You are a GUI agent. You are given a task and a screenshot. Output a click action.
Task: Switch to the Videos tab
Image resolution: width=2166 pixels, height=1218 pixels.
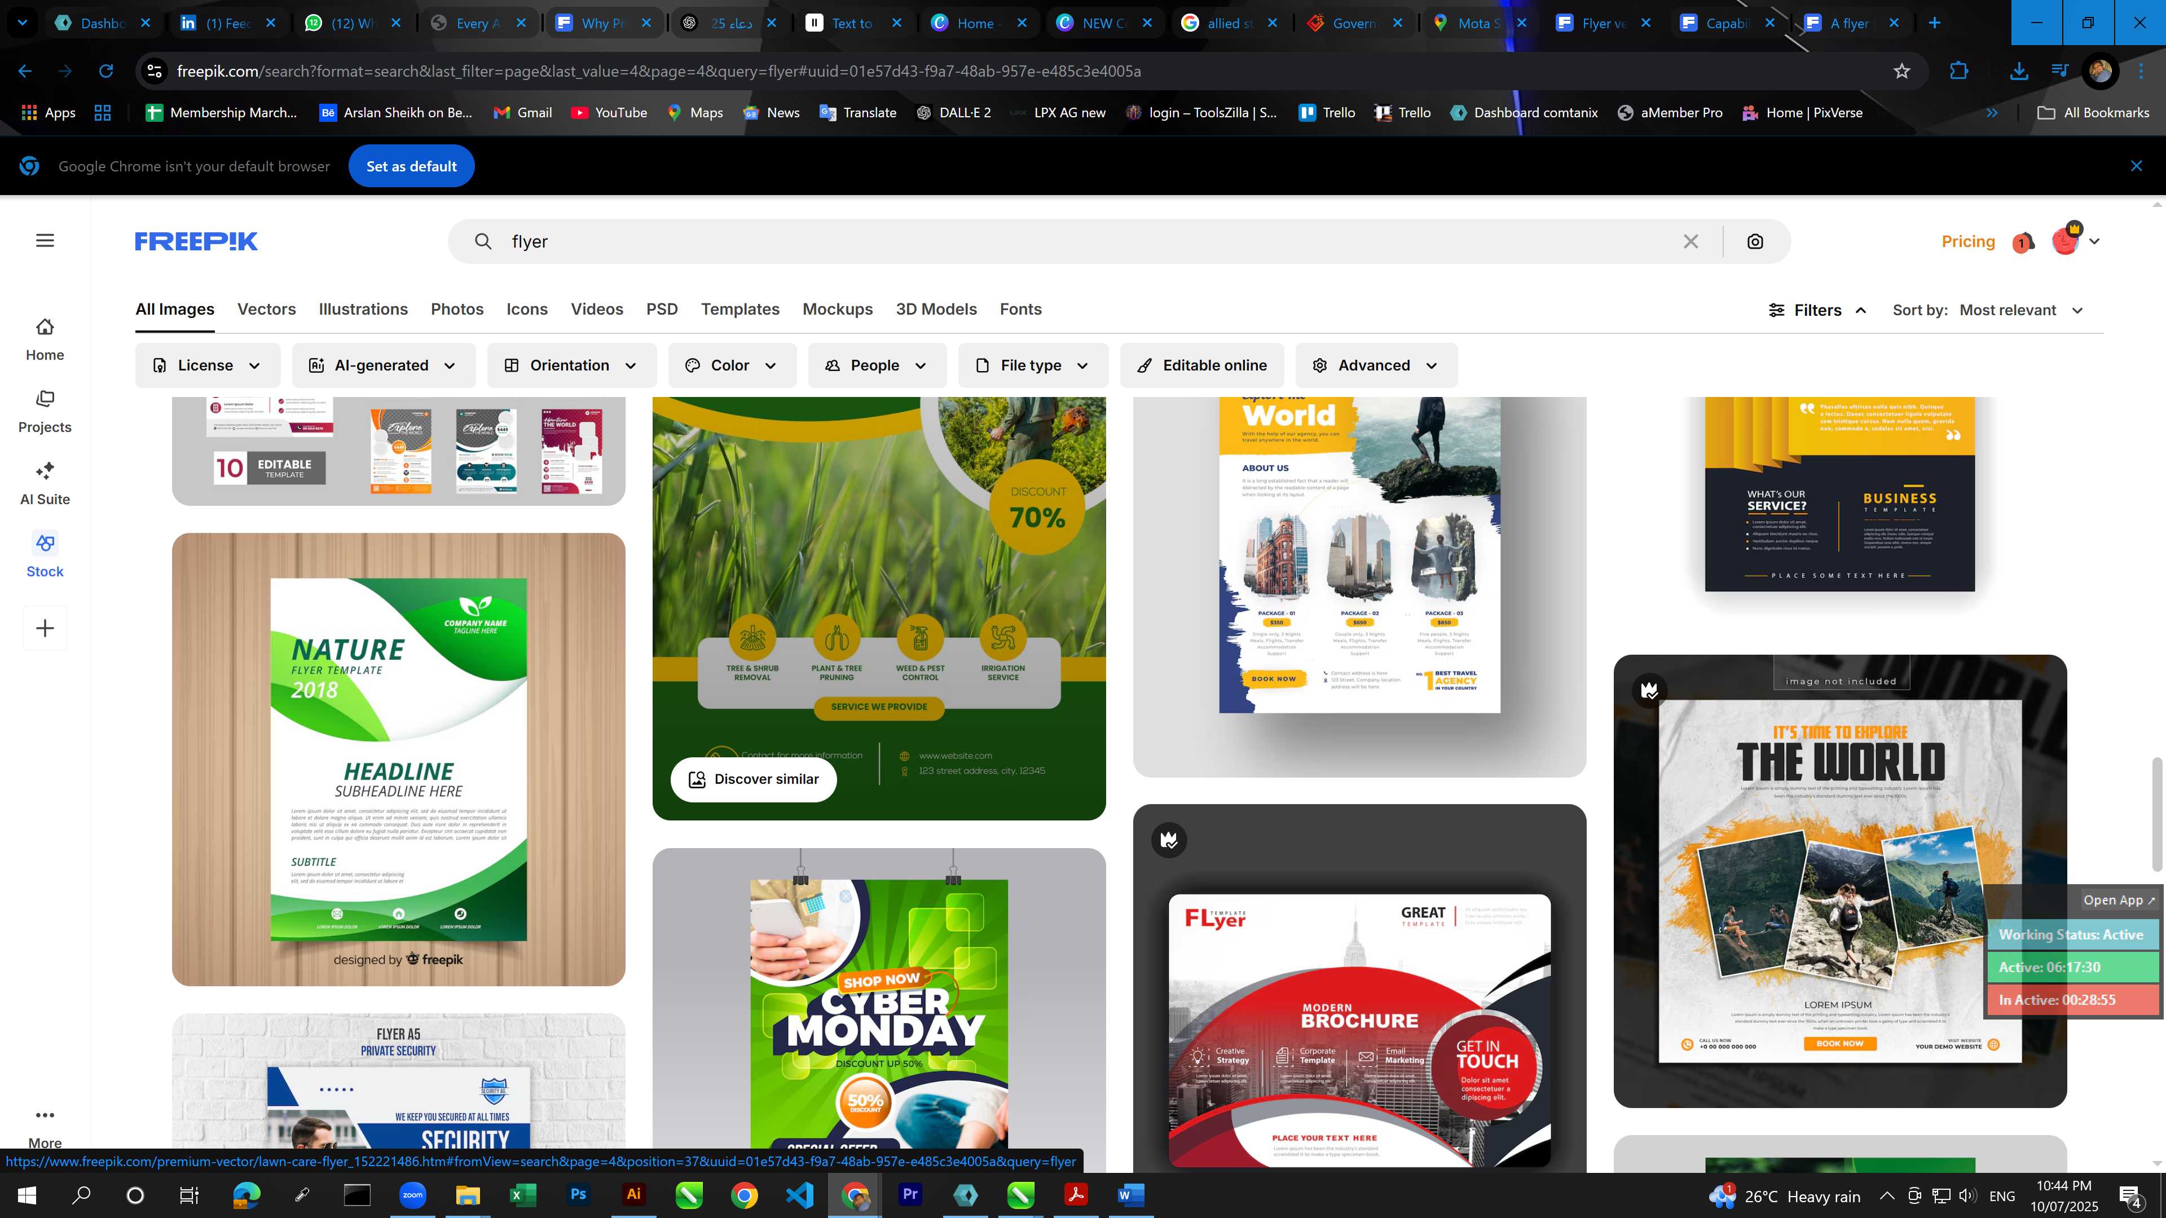click(597, 310)
